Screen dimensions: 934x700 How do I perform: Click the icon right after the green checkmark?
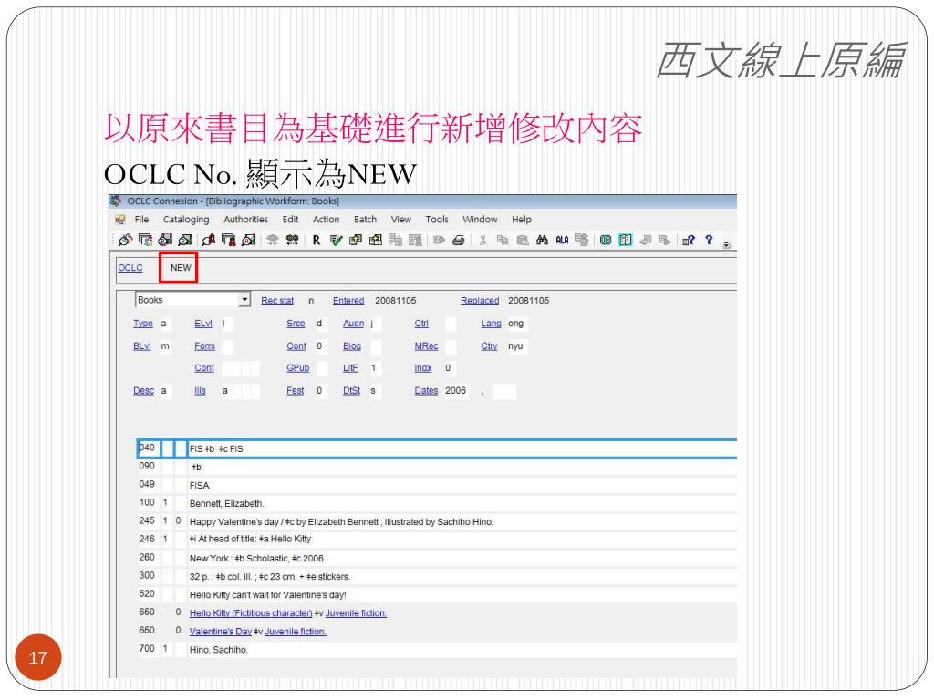[356, 240]
